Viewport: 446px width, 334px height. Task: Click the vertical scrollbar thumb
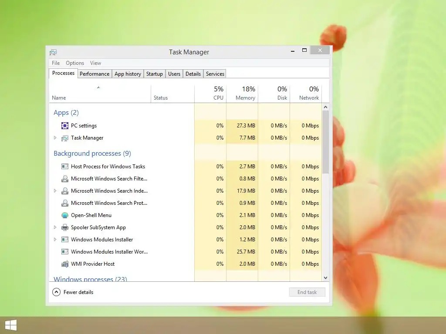pyautogui.click(x=326, y=142)
